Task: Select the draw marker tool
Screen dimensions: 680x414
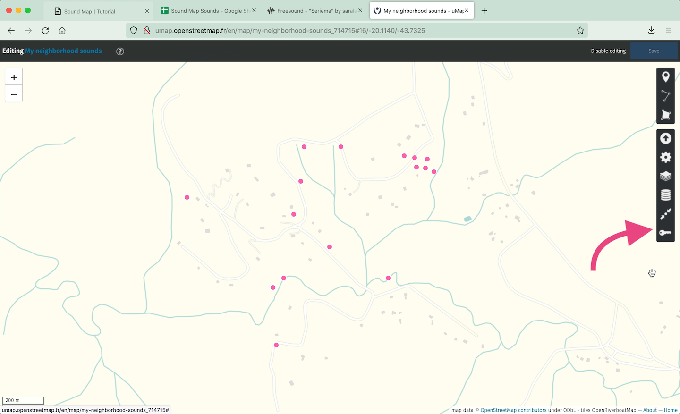Action: (x=665, y=77)
